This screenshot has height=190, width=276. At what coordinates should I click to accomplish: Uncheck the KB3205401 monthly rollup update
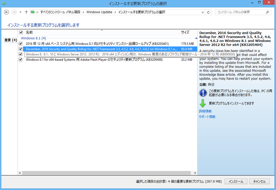click(x=20, y=44)
